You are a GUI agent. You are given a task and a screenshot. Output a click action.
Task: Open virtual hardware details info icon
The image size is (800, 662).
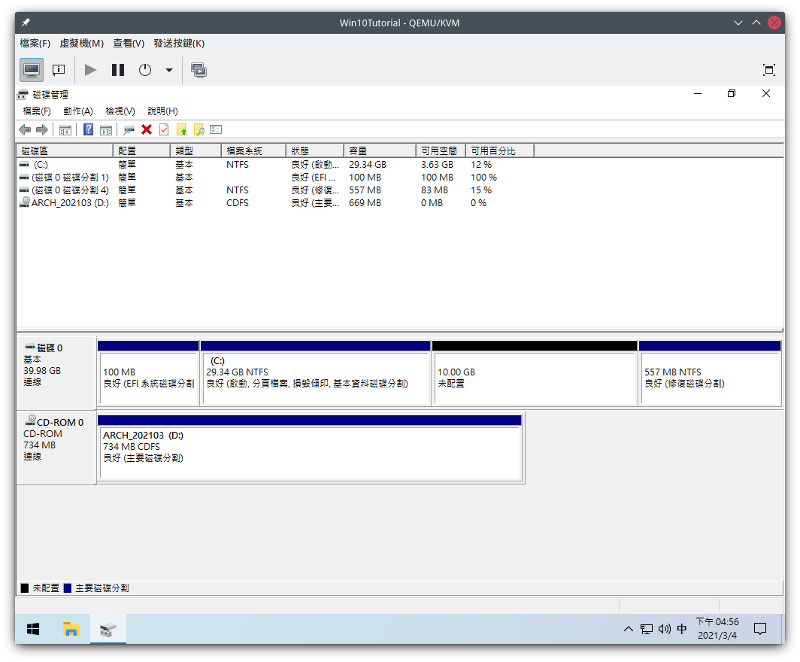point(59,70)
